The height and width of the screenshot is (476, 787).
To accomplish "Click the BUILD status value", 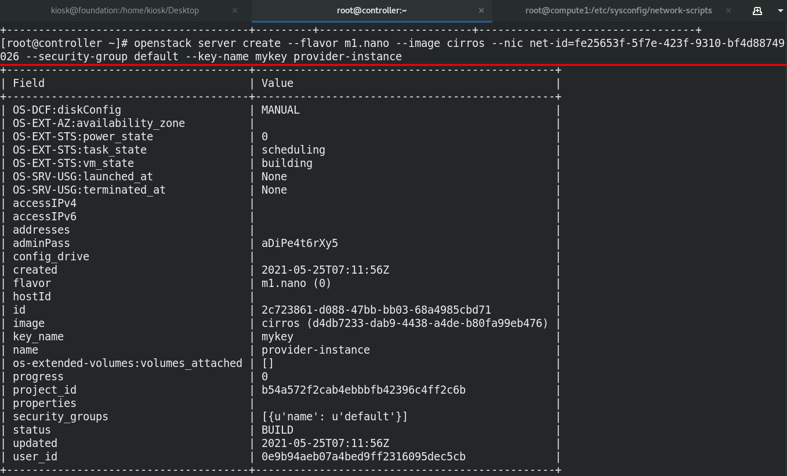I will point(277,430).
